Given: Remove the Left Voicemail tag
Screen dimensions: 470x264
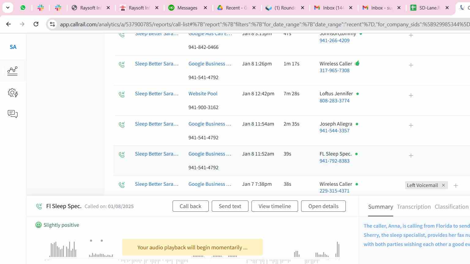Looking at the screenshot, I should point(443,185).
